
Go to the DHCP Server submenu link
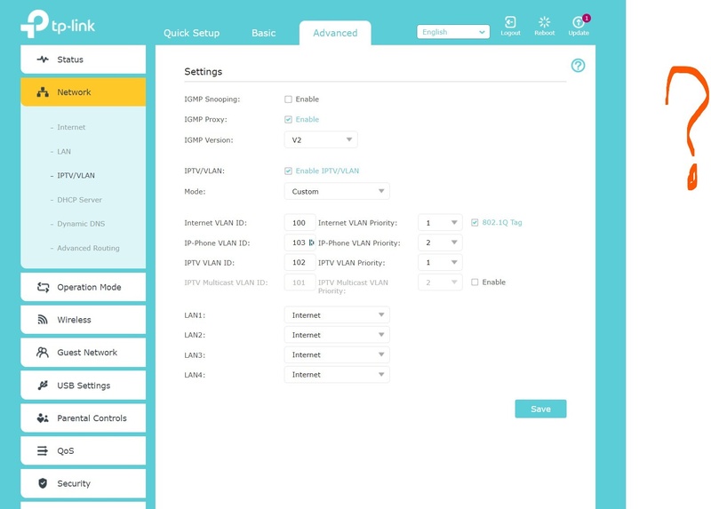tap(79, 200)
